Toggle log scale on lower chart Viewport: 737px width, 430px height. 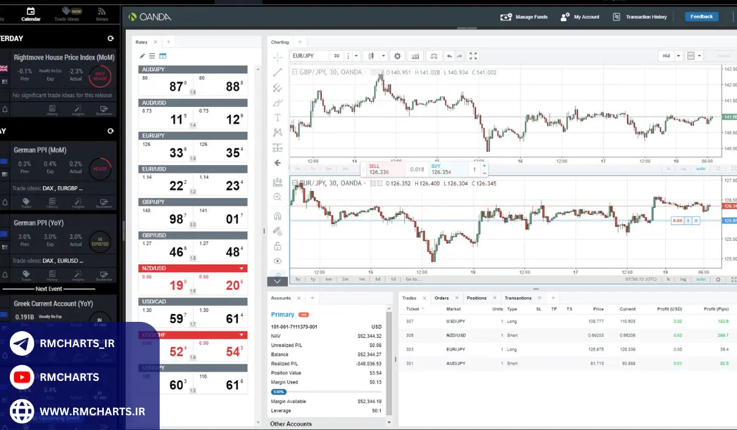point(684,279)
